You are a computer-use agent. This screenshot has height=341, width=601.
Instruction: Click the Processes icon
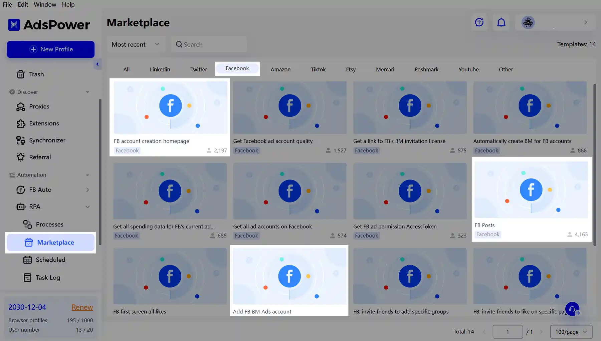tap(27, 224)
